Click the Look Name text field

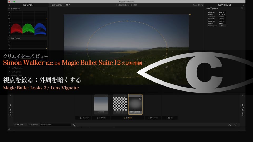56,125
